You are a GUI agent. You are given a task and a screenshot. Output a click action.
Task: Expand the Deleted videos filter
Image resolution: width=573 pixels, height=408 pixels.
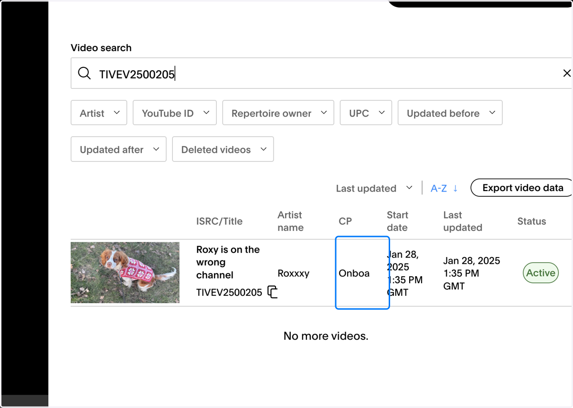(223, 149)
